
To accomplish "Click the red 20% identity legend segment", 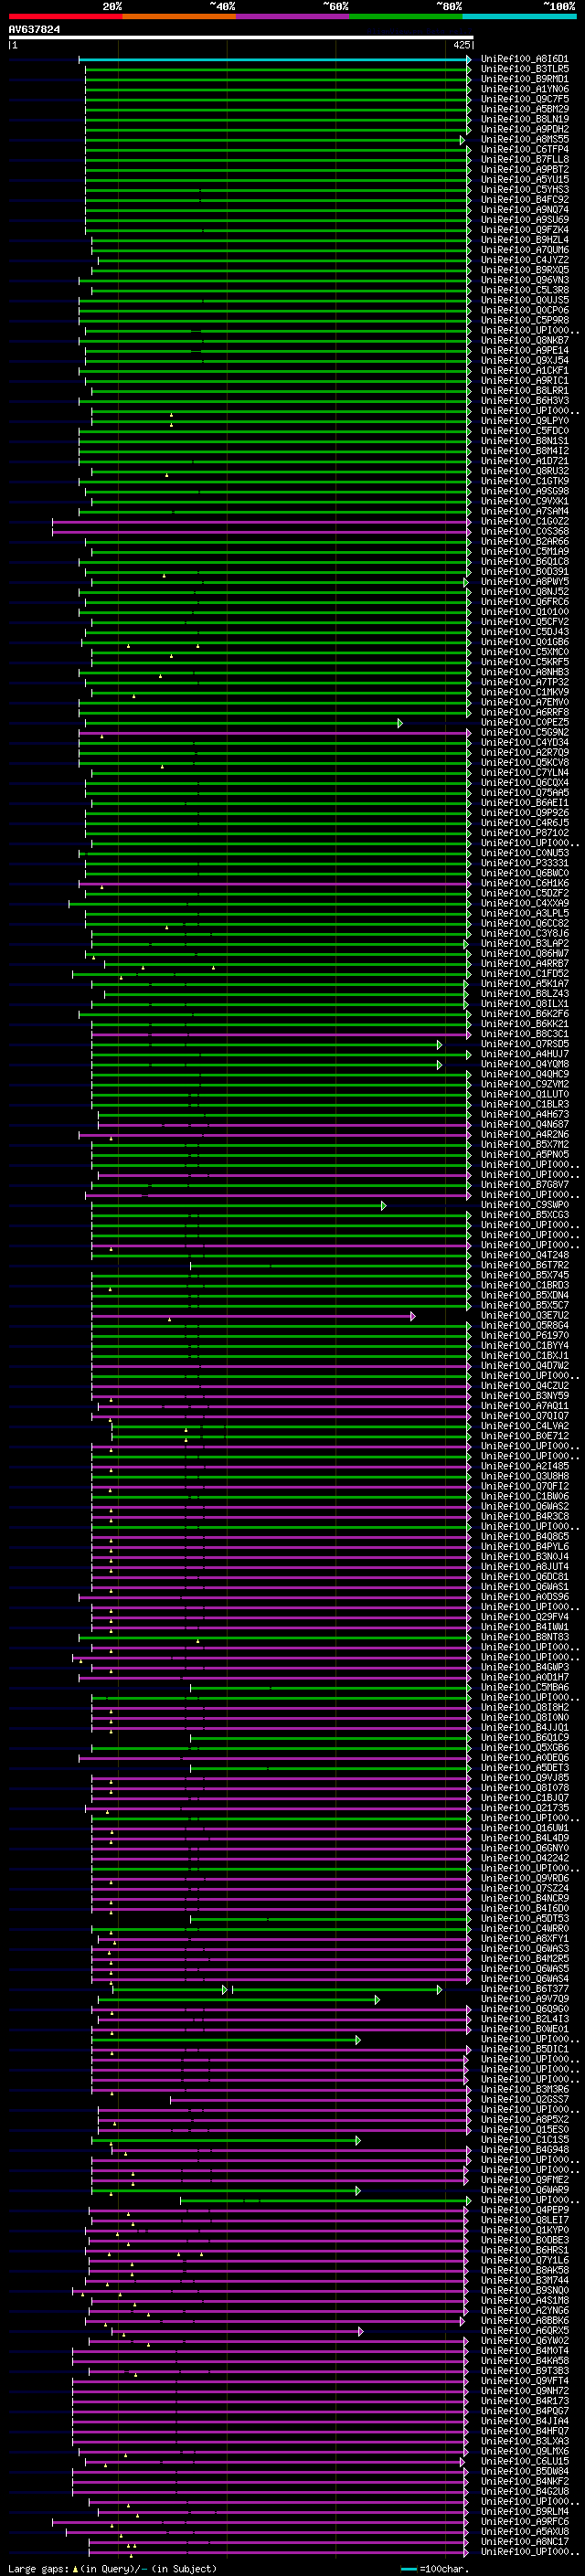I will pyautogui.click(x=65, y=17).
